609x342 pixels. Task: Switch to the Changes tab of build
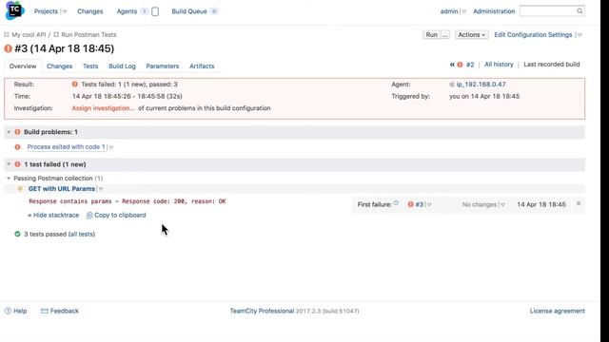59,66
